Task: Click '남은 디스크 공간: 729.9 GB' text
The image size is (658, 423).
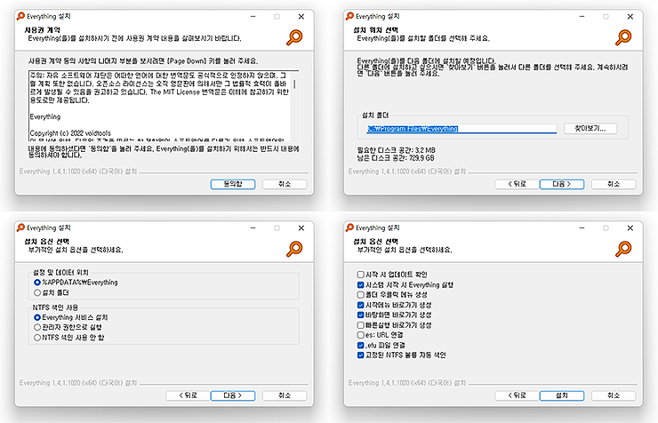Action: coord(396,158)
